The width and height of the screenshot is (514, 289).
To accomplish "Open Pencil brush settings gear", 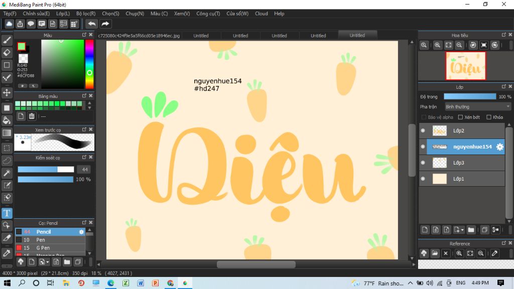I will pos(81,232).
